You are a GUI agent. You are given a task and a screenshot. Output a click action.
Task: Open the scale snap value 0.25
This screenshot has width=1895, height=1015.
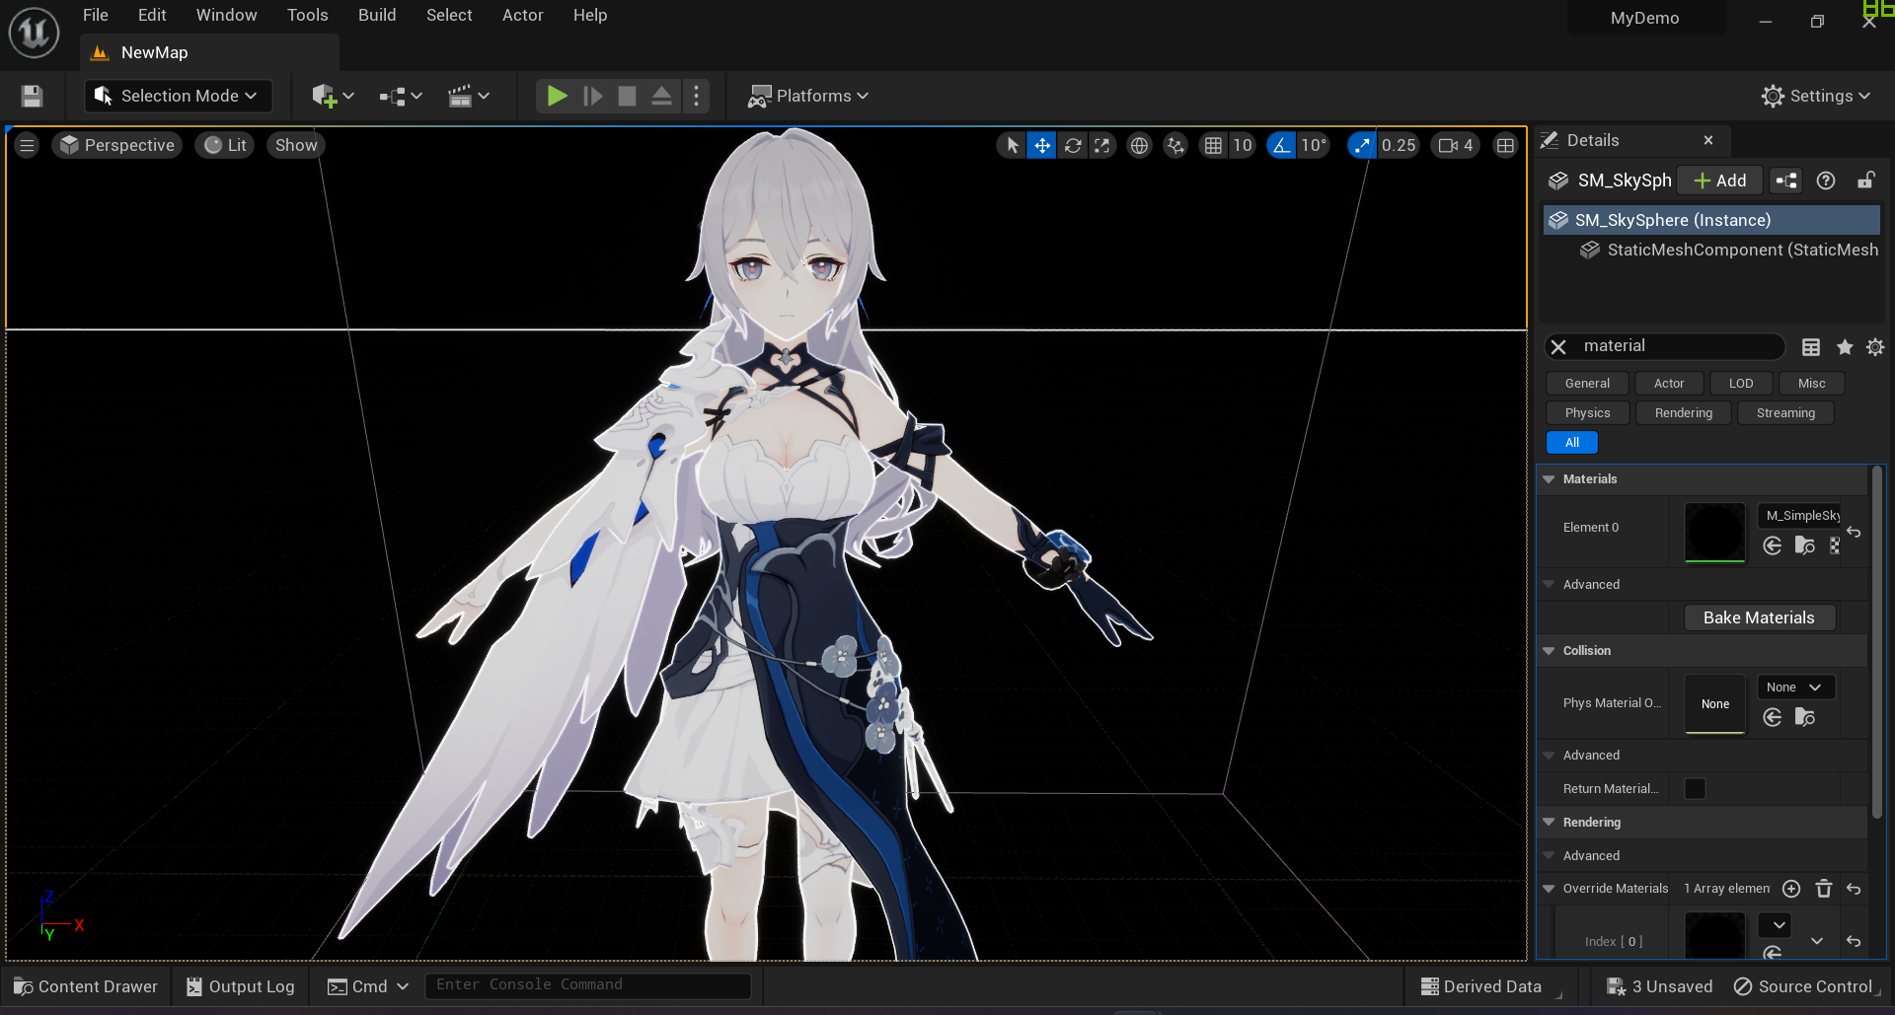tap(1399, 145)
